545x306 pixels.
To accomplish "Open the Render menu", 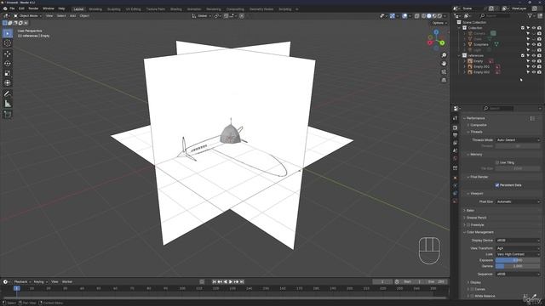I will [x=33, y=8].
